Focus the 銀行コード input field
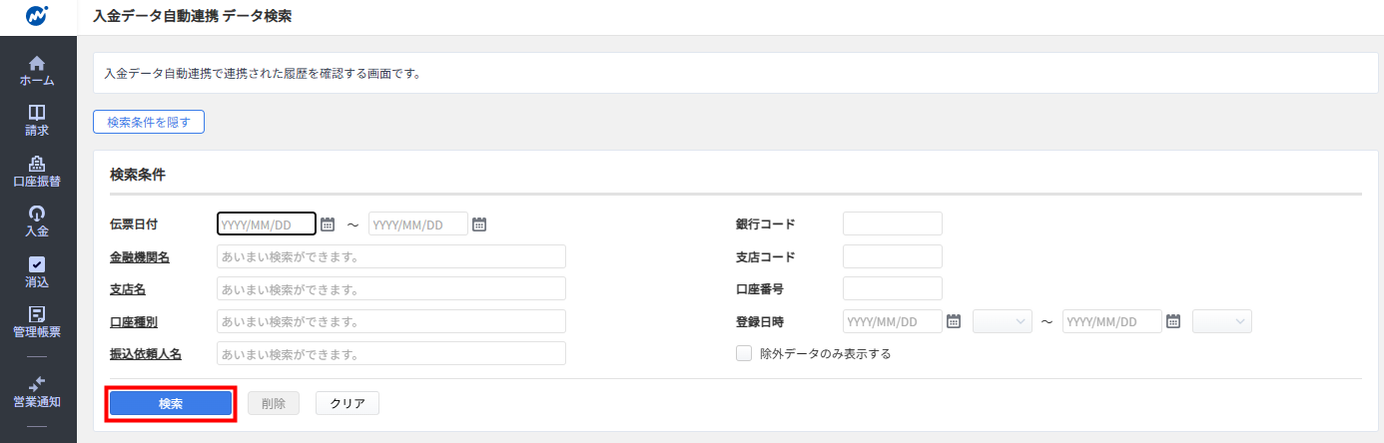The width and height of the screenshot is (1384, 443). pyautogui.click(x=893, y=223)
